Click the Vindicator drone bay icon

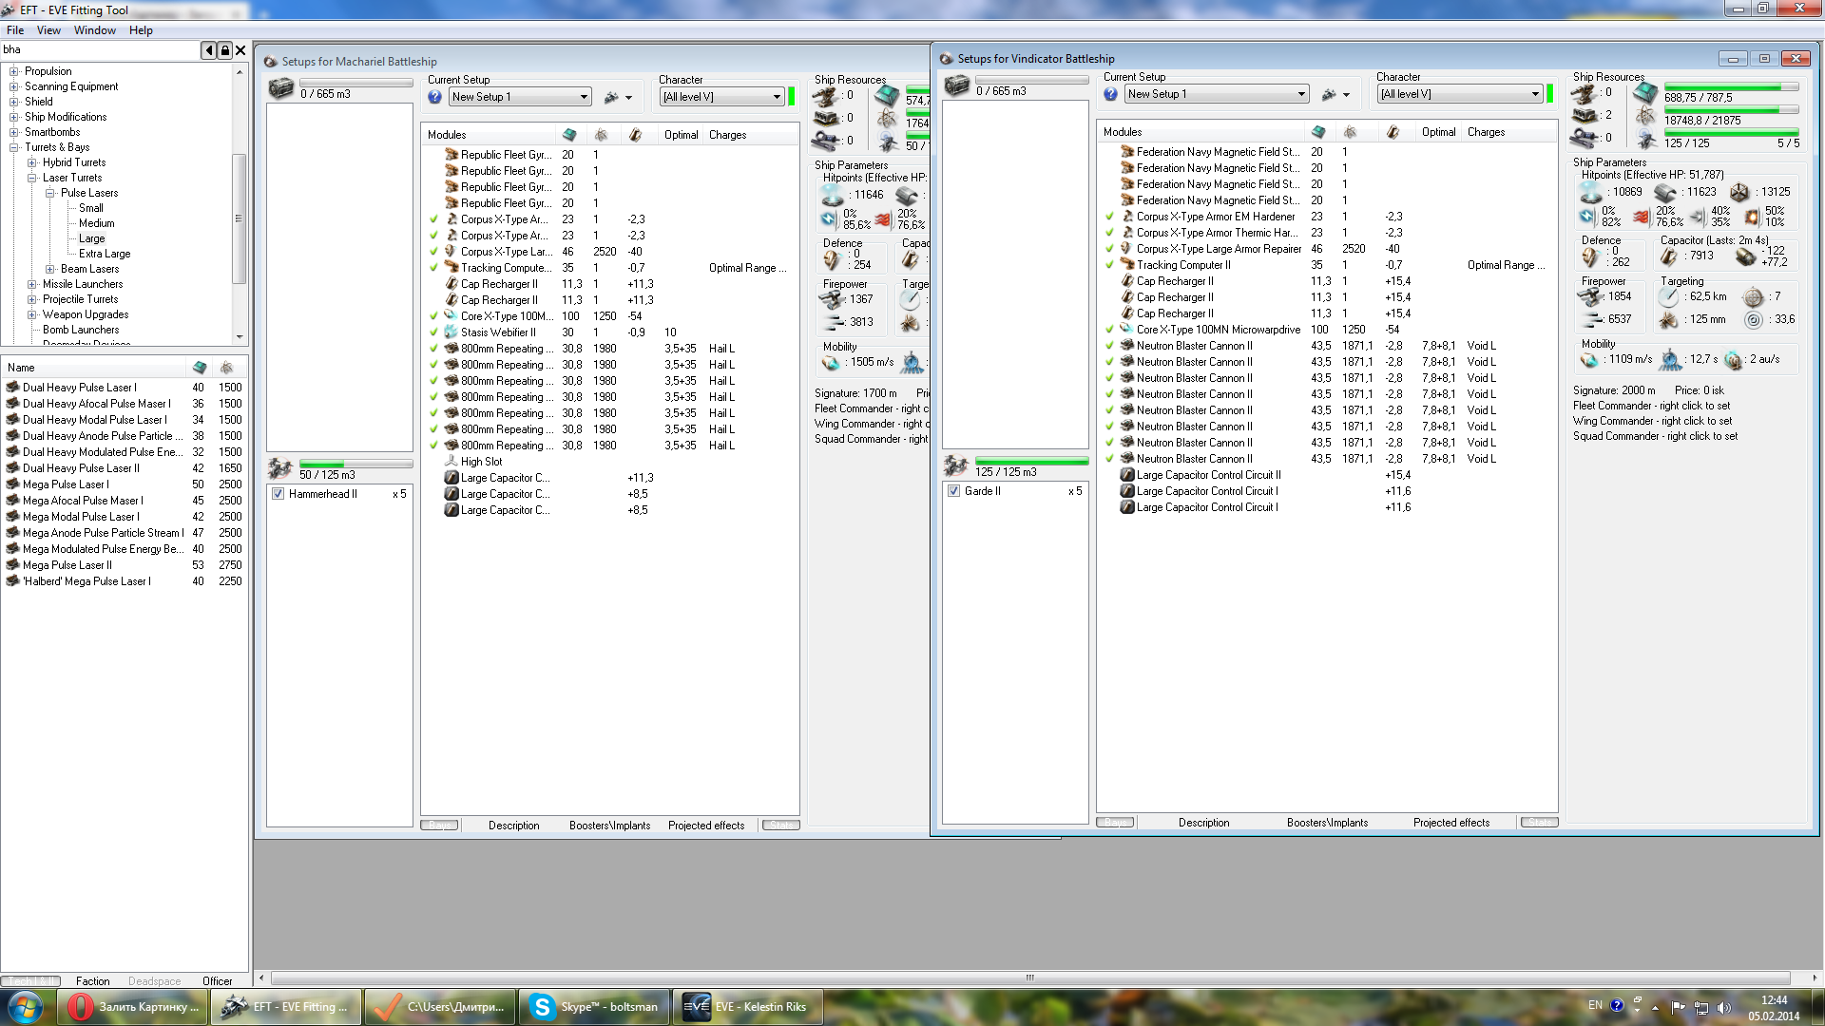tap(955, 466)
